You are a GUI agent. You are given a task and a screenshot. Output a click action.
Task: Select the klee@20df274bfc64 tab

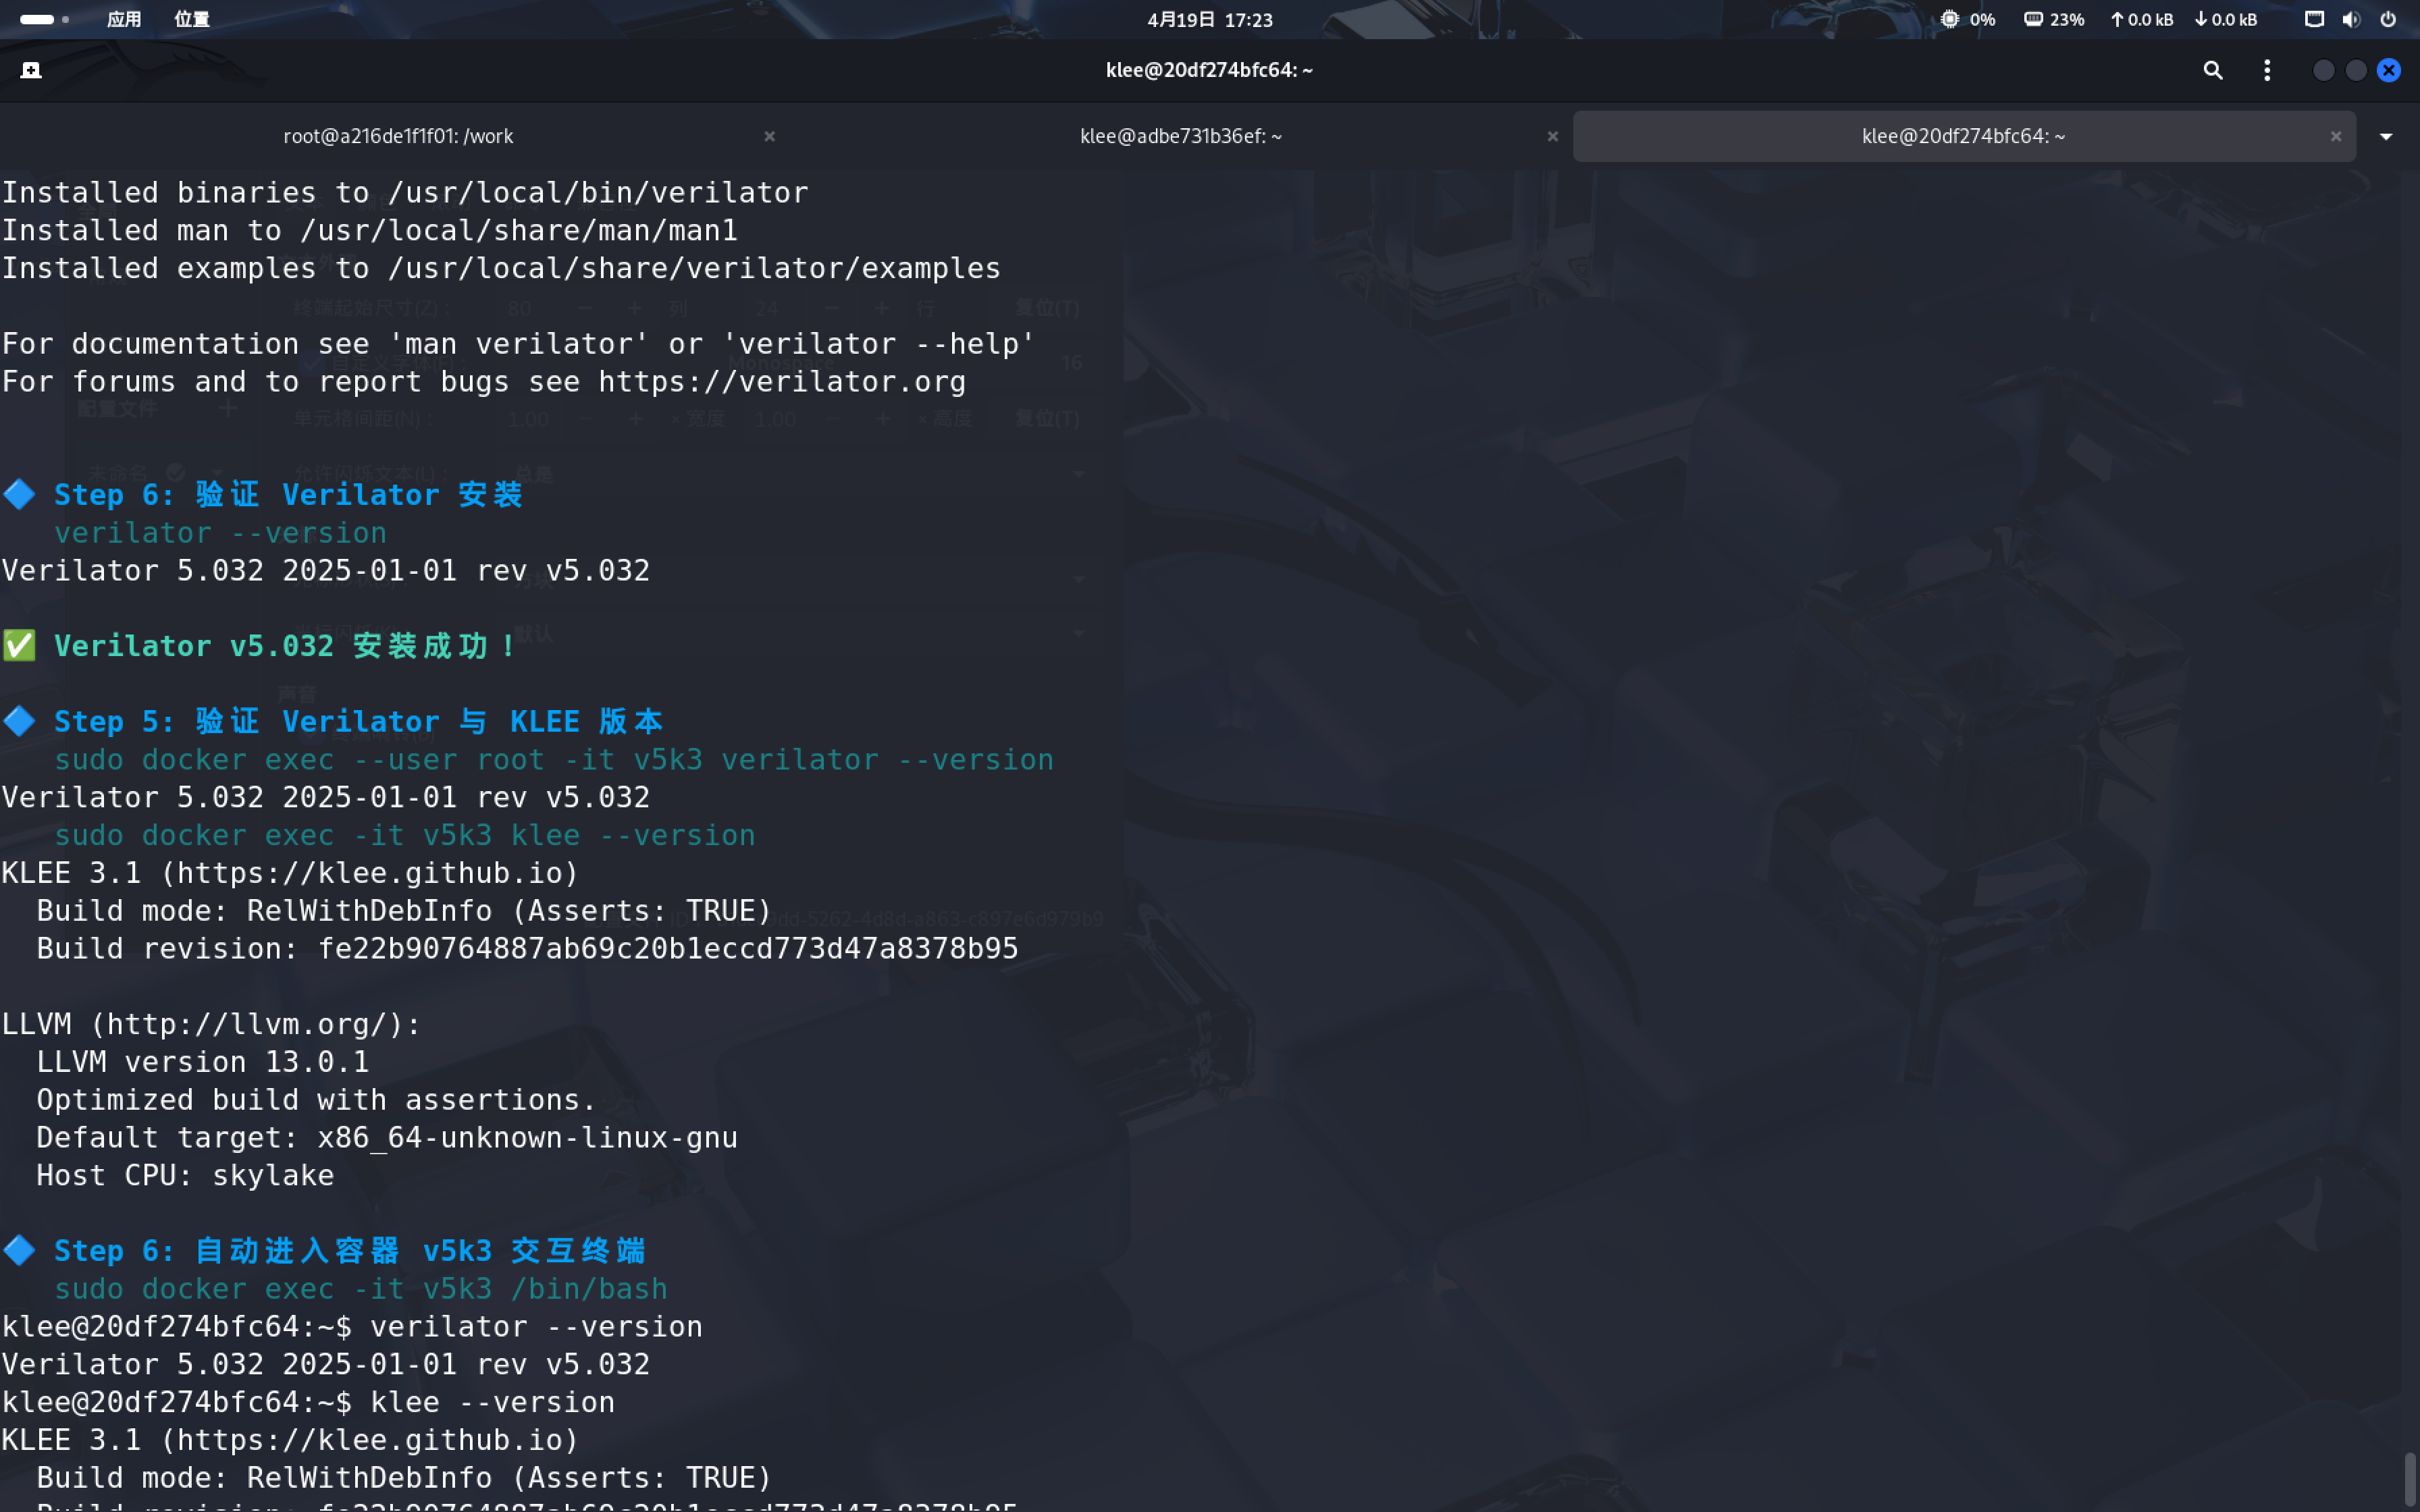coord(1964,136)
